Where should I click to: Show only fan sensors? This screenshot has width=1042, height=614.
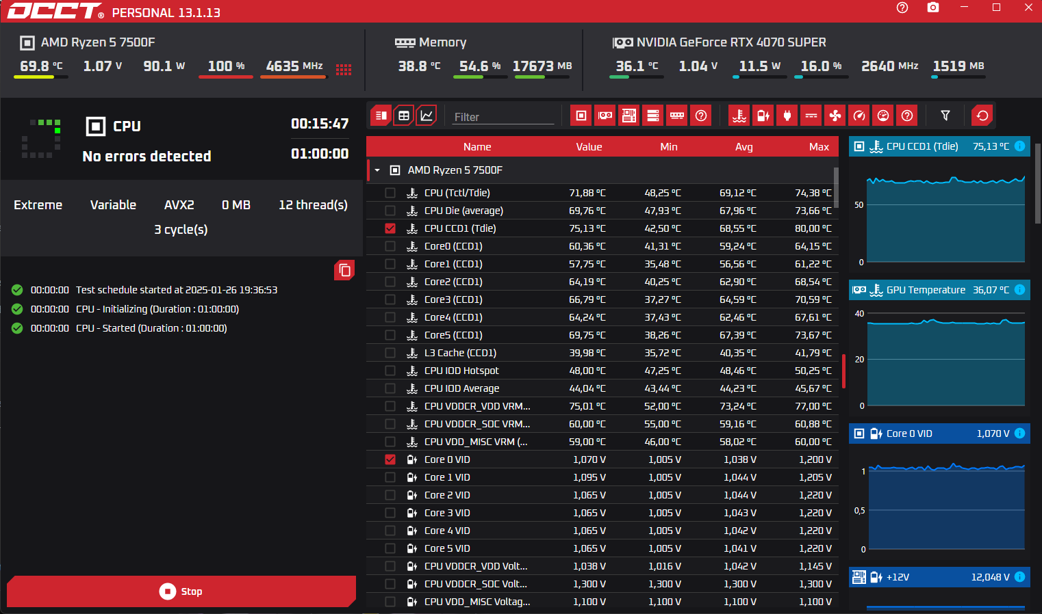835,116
